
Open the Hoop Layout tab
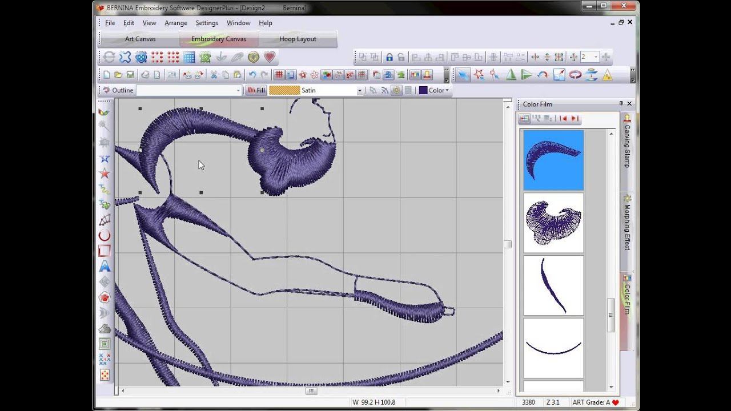point(298,39)
